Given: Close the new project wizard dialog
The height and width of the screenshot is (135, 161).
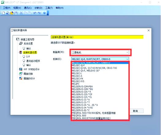Looking at the screenshot, I should pos(148,30).
